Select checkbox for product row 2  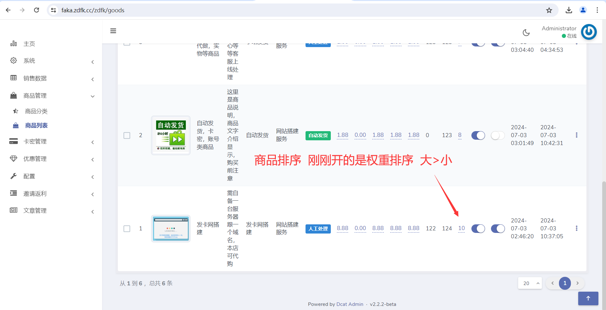click(127, 135)
